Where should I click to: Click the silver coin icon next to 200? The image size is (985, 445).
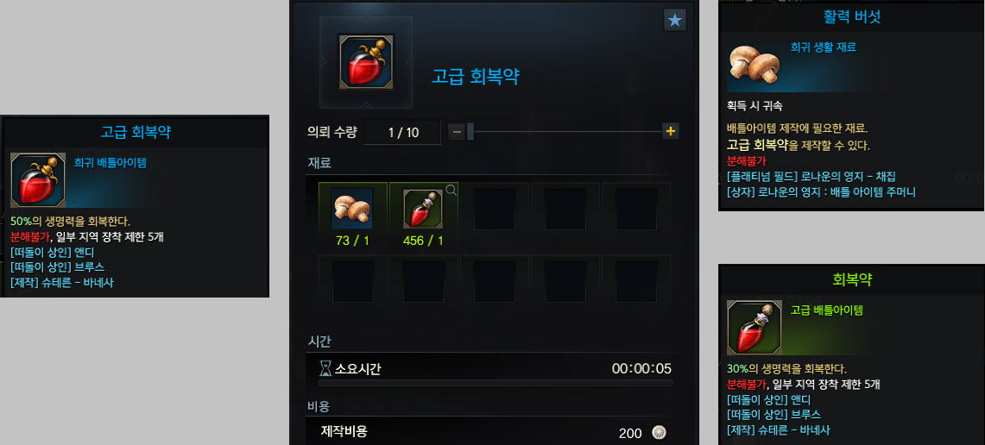(659, 432)
